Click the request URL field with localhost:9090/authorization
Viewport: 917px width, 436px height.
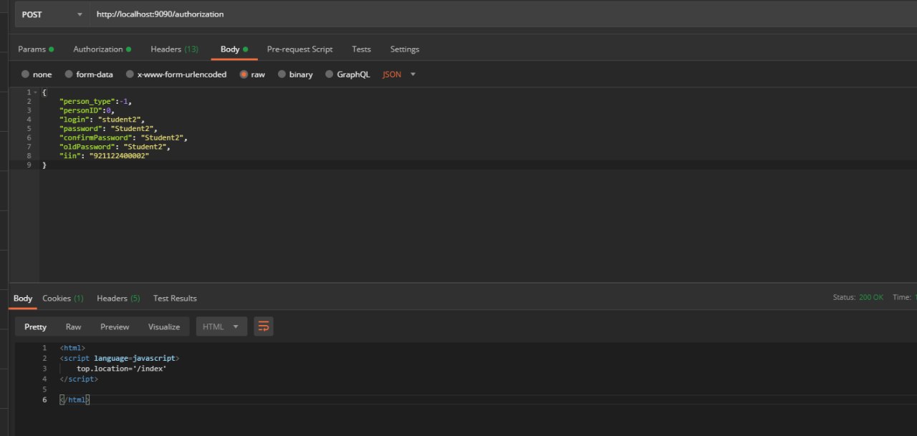point(504,14)
